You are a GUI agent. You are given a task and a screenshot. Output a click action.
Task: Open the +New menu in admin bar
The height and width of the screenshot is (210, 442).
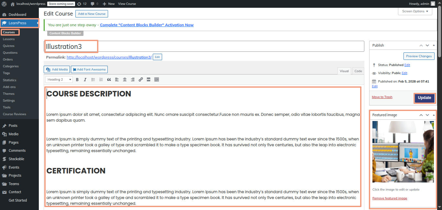[x=108, y=4]
